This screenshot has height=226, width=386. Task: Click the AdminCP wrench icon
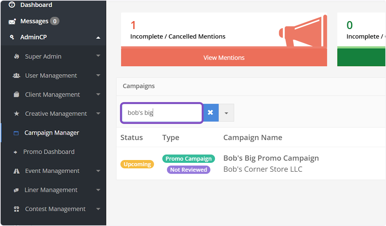(x=12, y=37)
